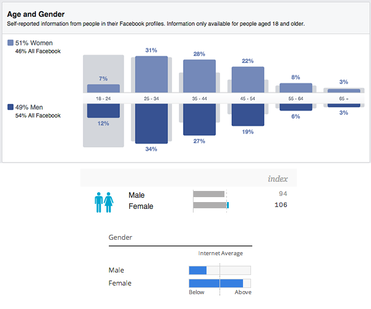Click the 28% women bar for ages 35-44
Viewport: 371px width, 309px height.
200,77
